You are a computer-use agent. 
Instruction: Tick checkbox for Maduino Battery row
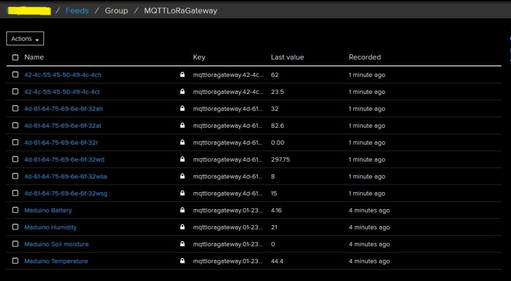tap(15, 211)
